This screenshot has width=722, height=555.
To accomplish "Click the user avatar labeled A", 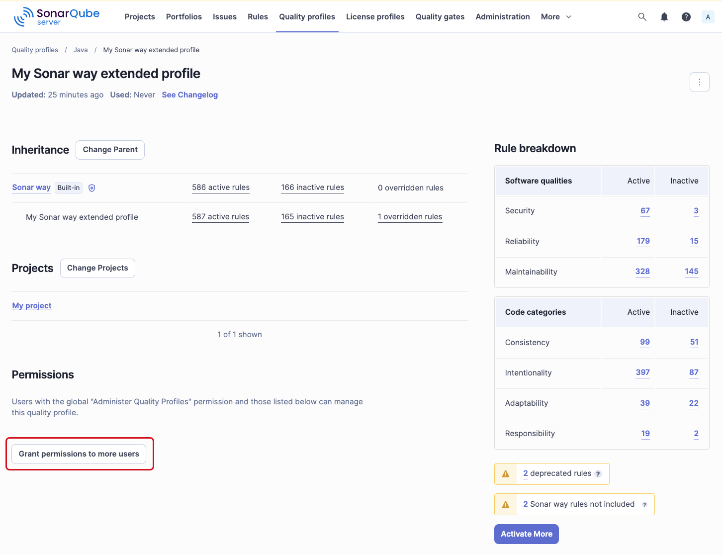I will click(708, 16).
